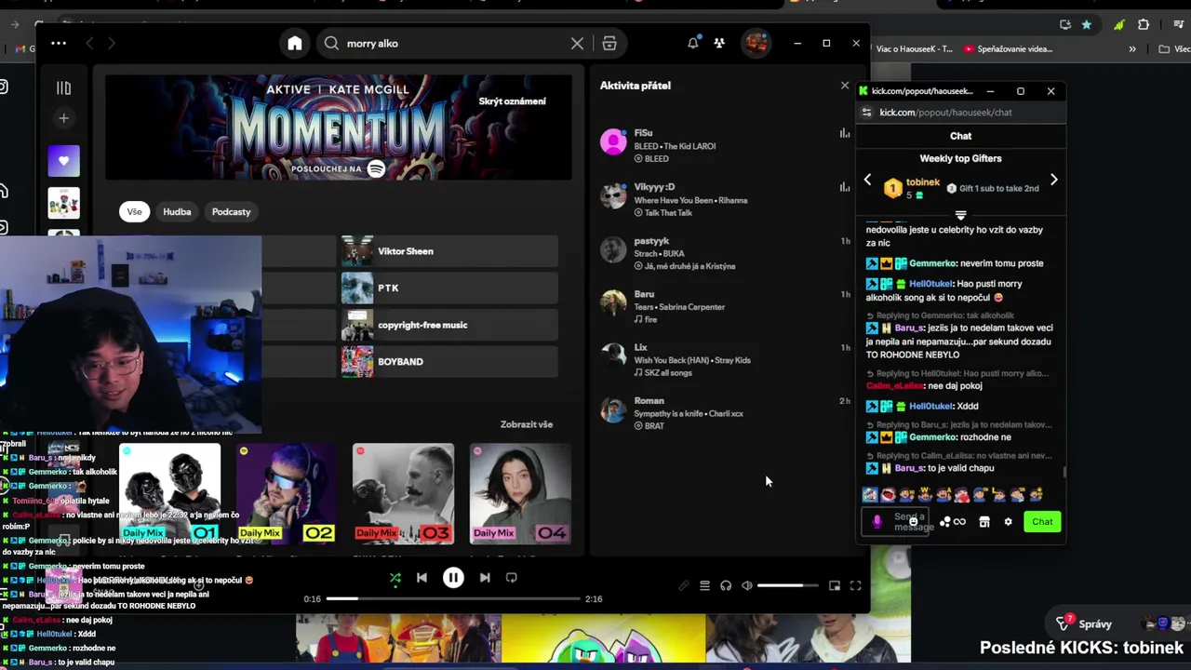The height and width of the screenshot is (670, 1191).
Task: Select the Podcasty filter chip
Action: click(x=231, y=211)
